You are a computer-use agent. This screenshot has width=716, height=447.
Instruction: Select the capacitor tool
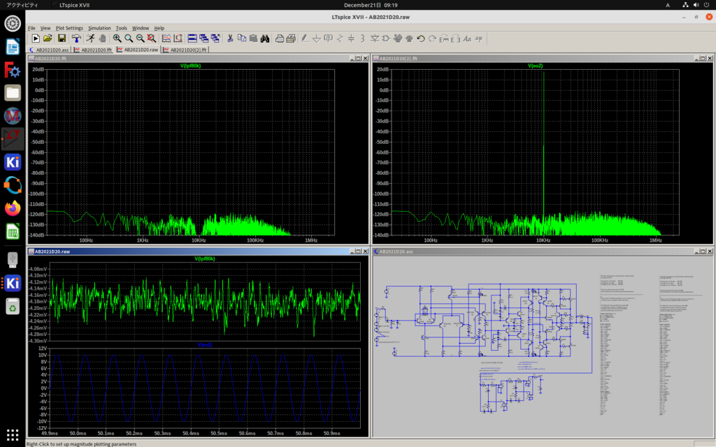pyautogui.click(x=351, y=39)
